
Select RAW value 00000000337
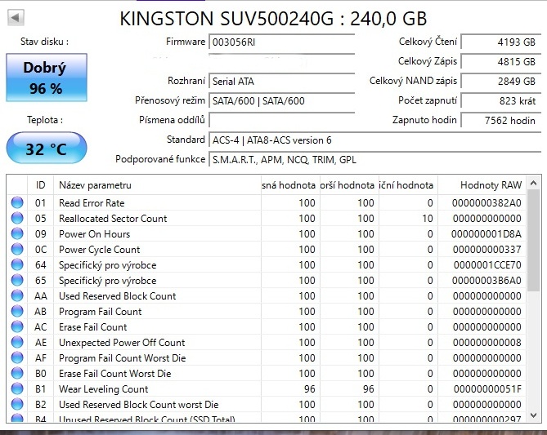click(487, 250)
